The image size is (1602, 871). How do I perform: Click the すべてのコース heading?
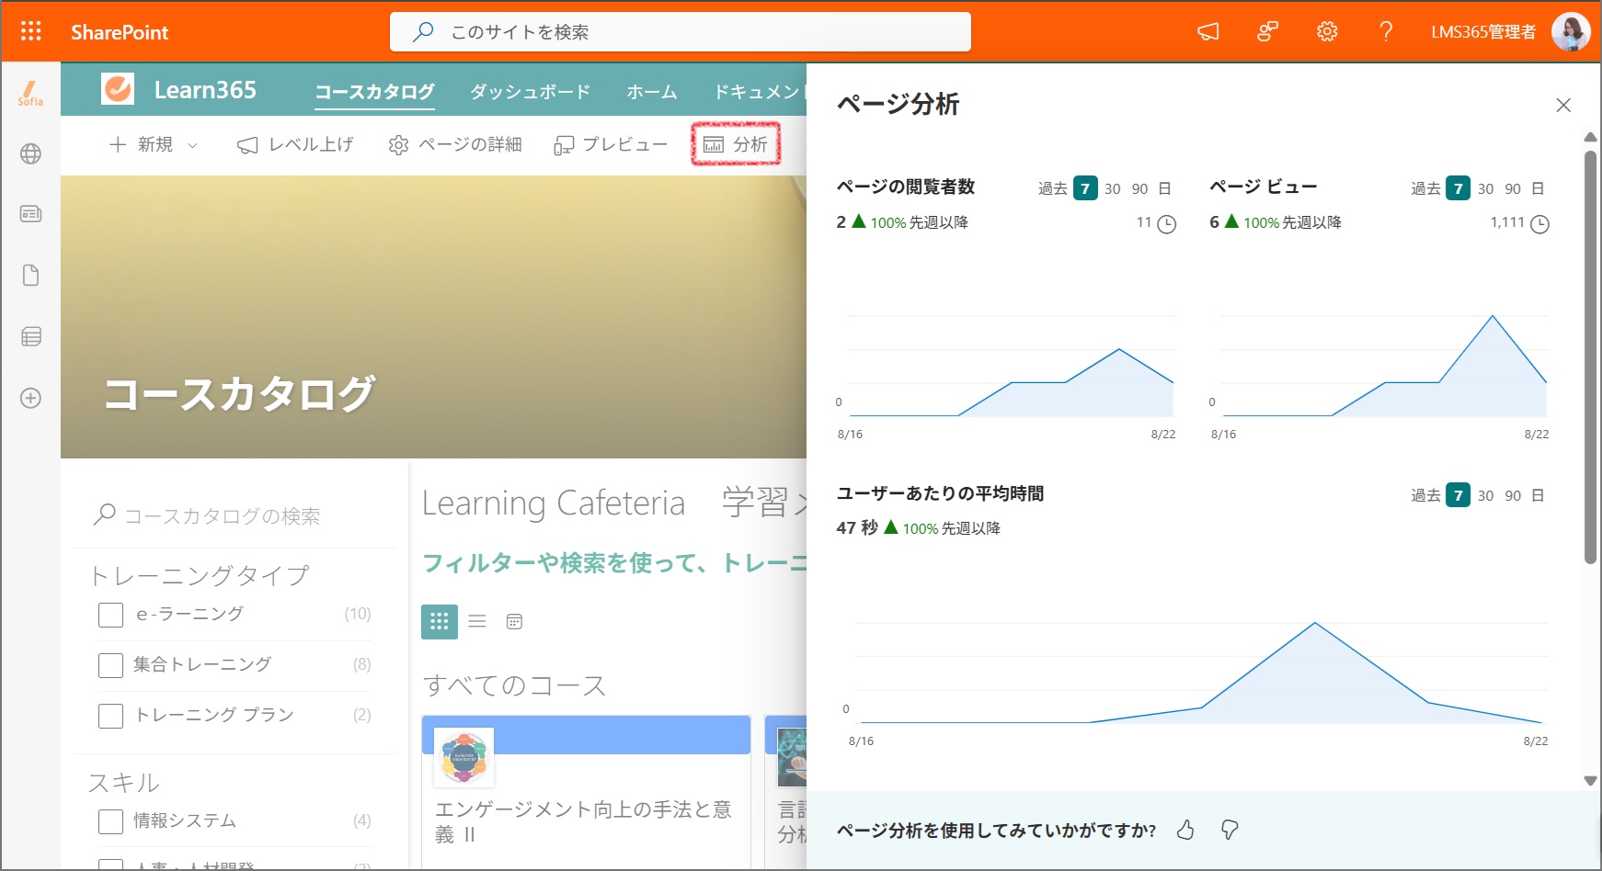pos(514,685)
